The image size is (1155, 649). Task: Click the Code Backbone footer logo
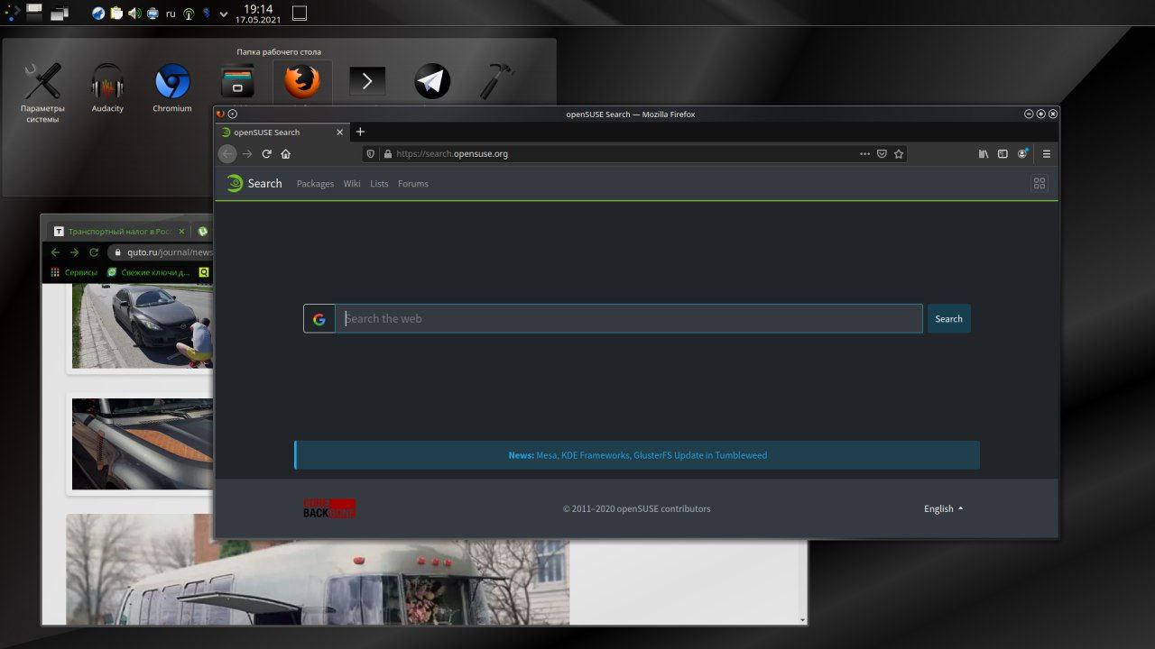pyautogui.click(x=329, y=508)
